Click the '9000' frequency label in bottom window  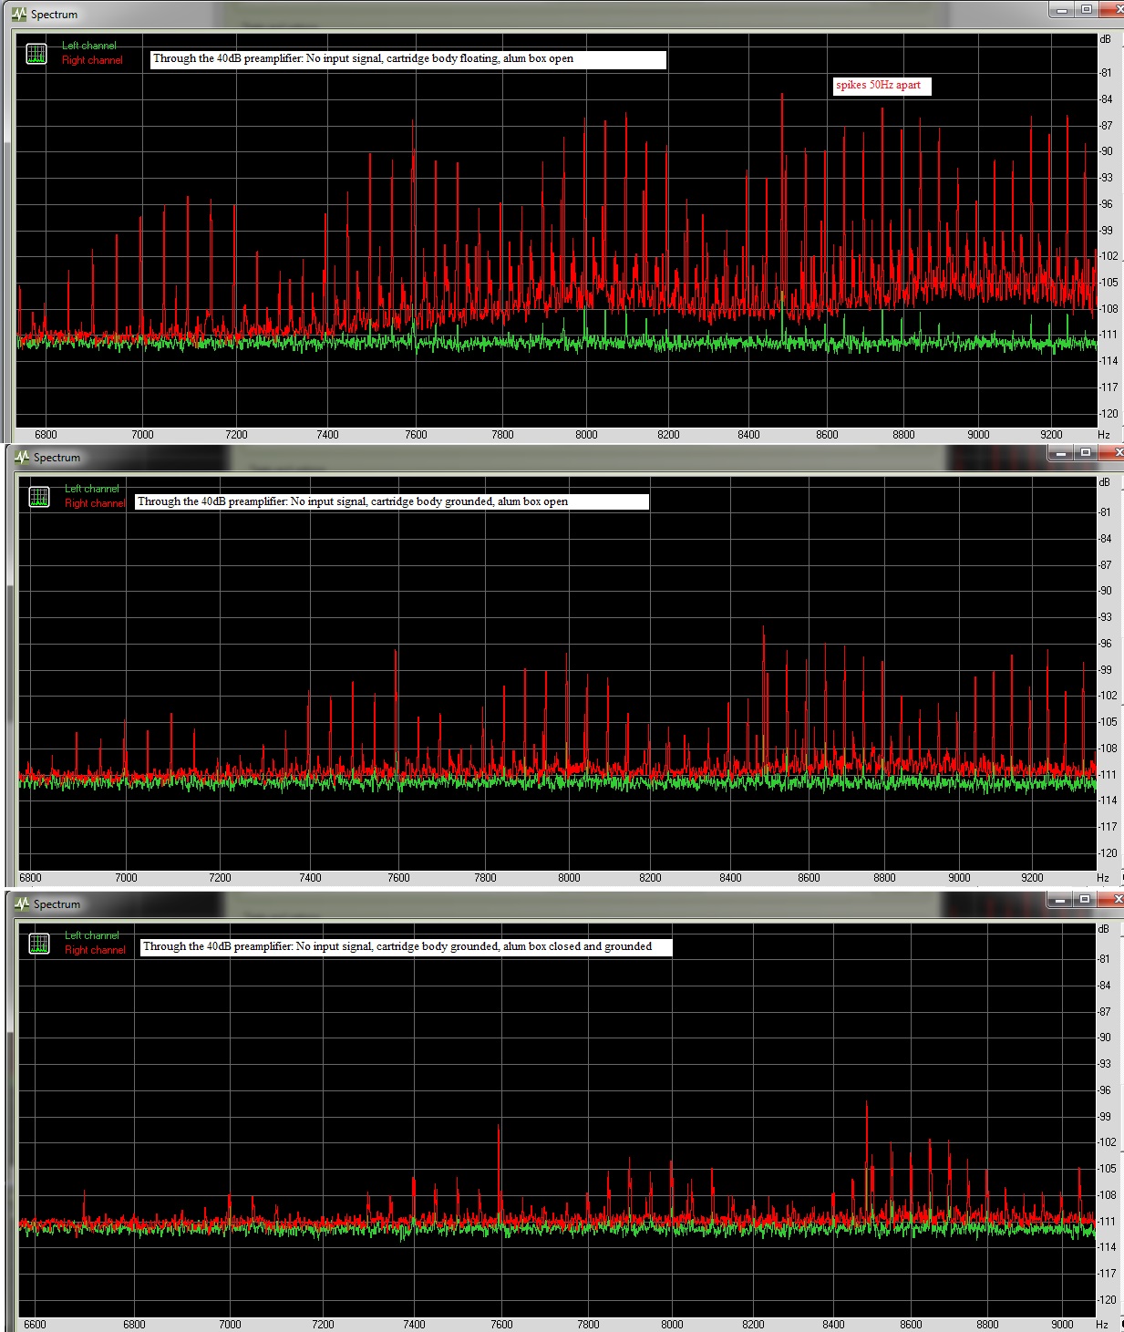(1062, 1325)
